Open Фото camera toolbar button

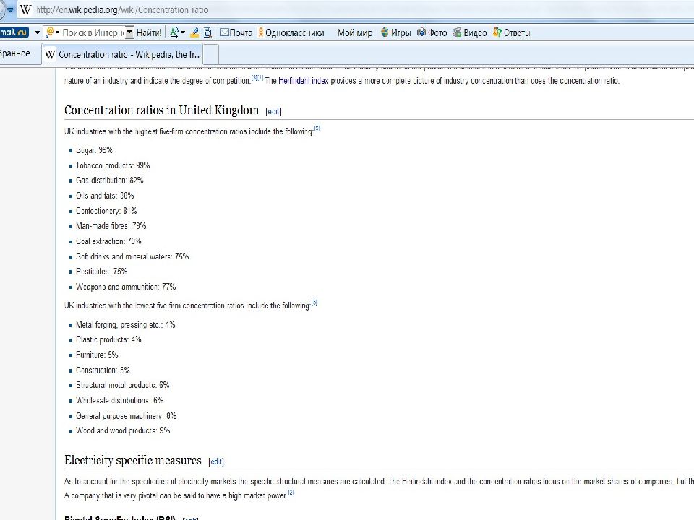pos(432,32)
